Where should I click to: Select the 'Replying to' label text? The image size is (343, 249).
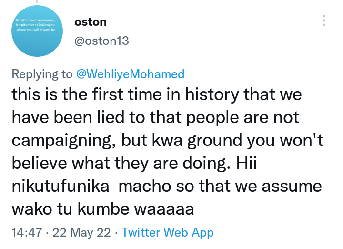pos(42,74)
